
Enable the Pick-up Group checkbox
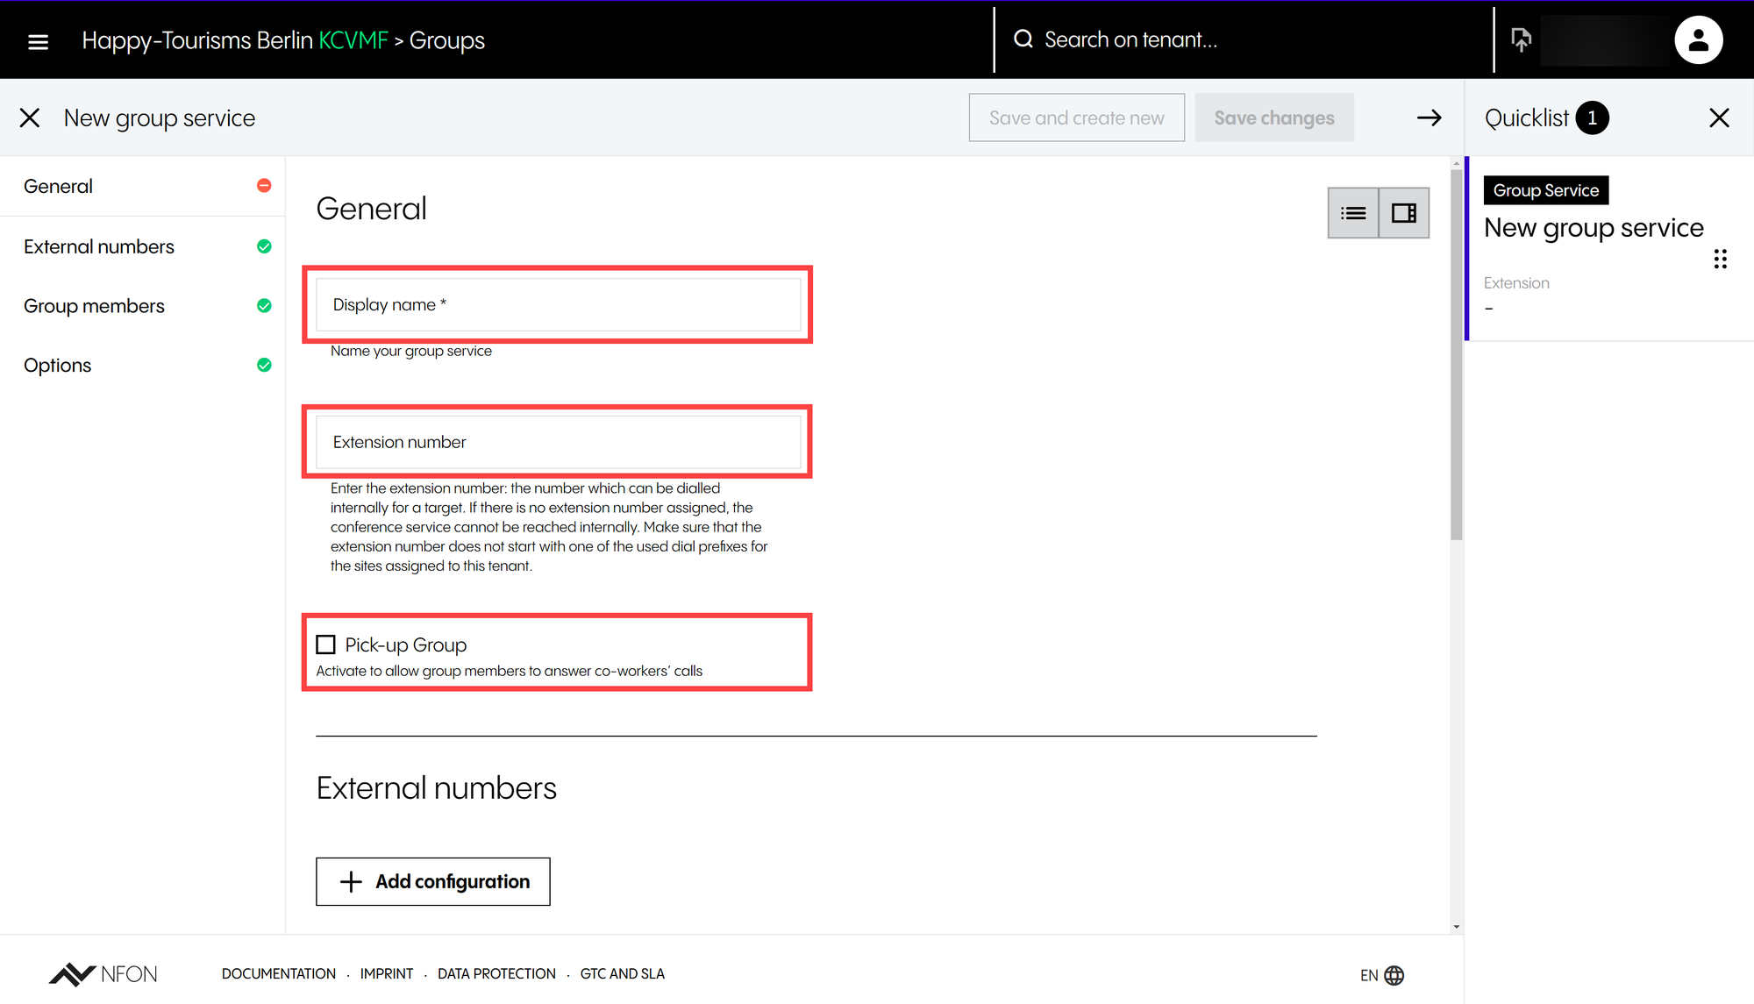(x=326, y=645)
